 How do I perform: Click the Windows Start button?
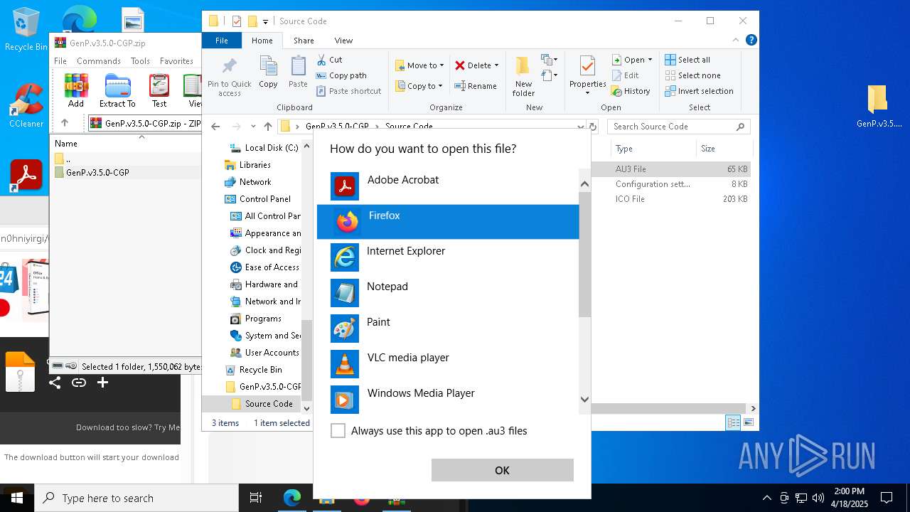[17, 498]
